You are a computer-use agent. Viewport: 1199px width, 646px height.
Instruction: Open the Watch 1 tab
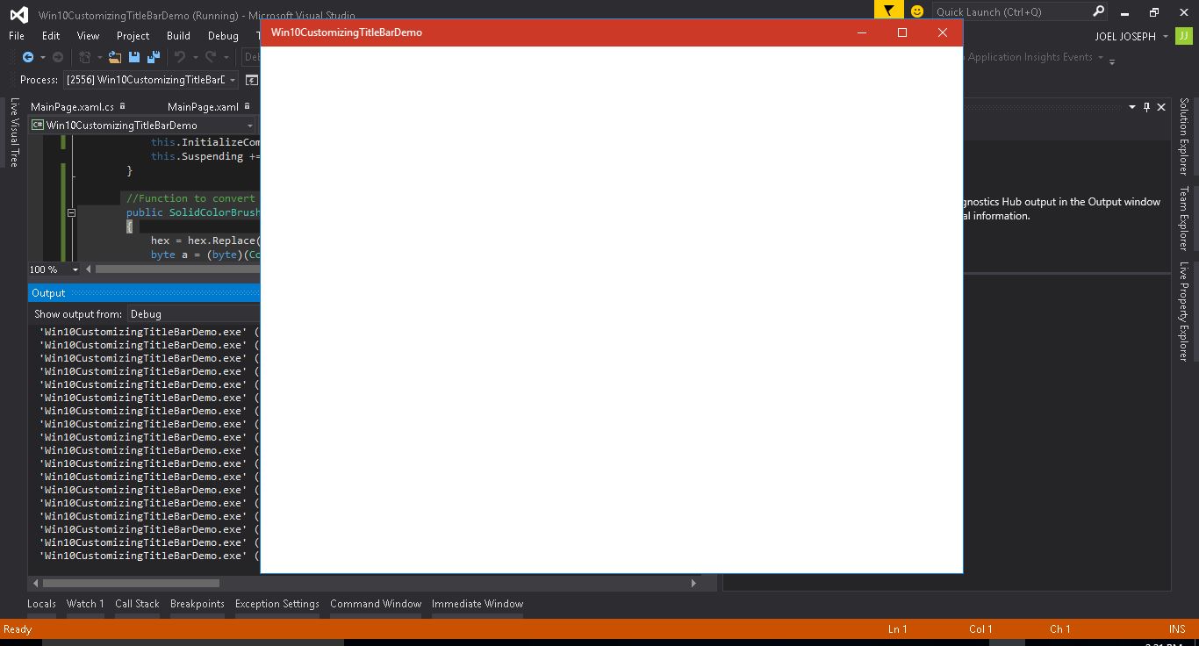point(85,603)
